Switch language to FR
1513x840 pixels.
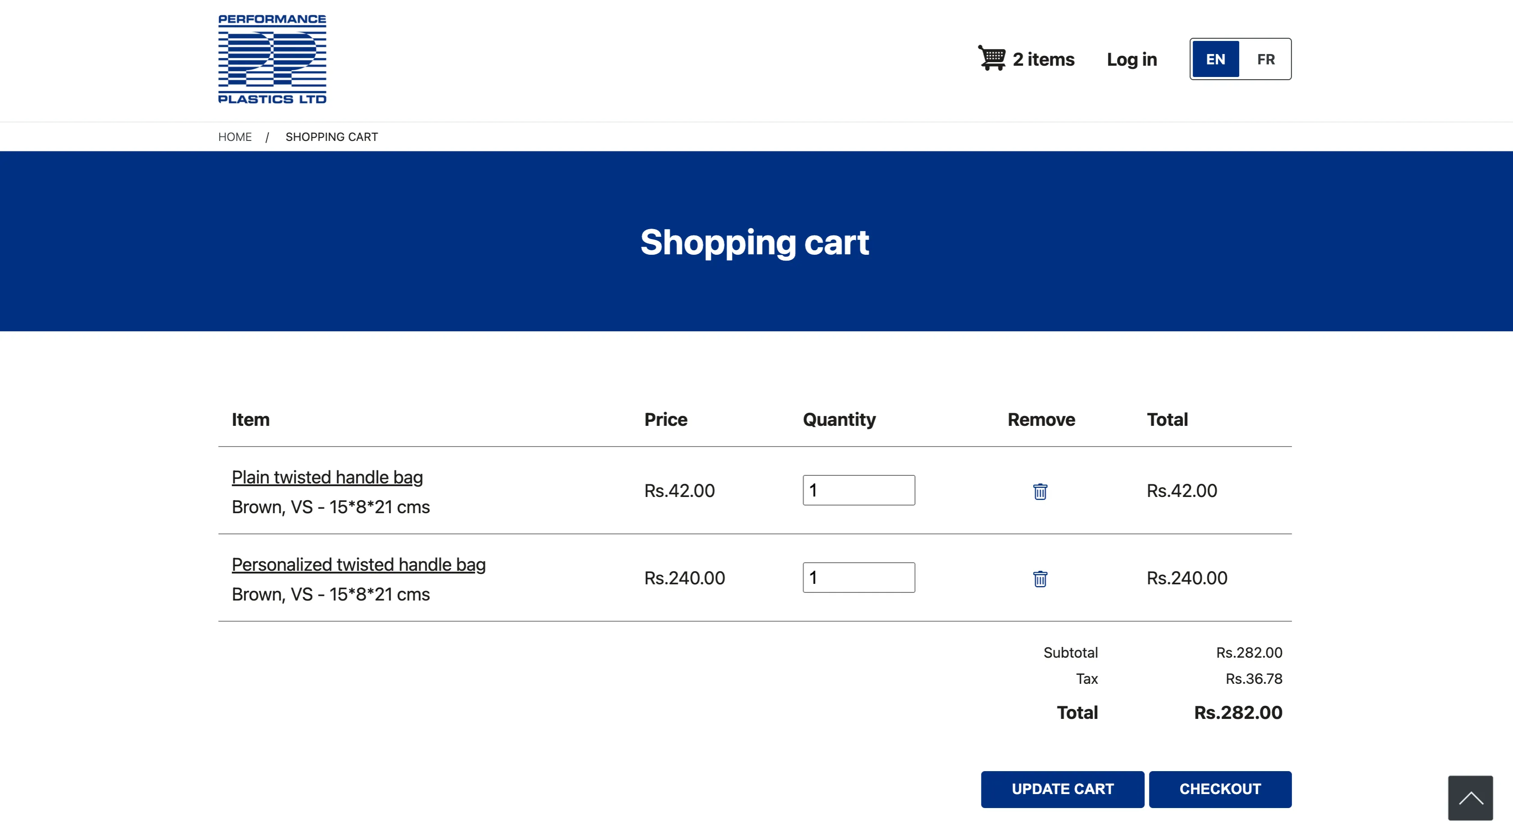tap(1266, 59)
